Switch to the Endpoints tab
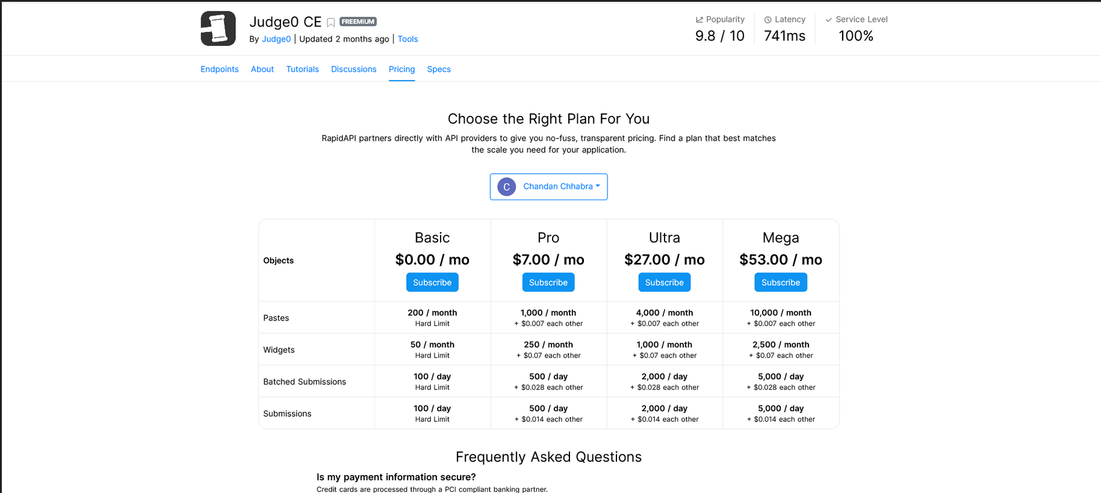Viewport: 1101px width, 493px height. 220,69
